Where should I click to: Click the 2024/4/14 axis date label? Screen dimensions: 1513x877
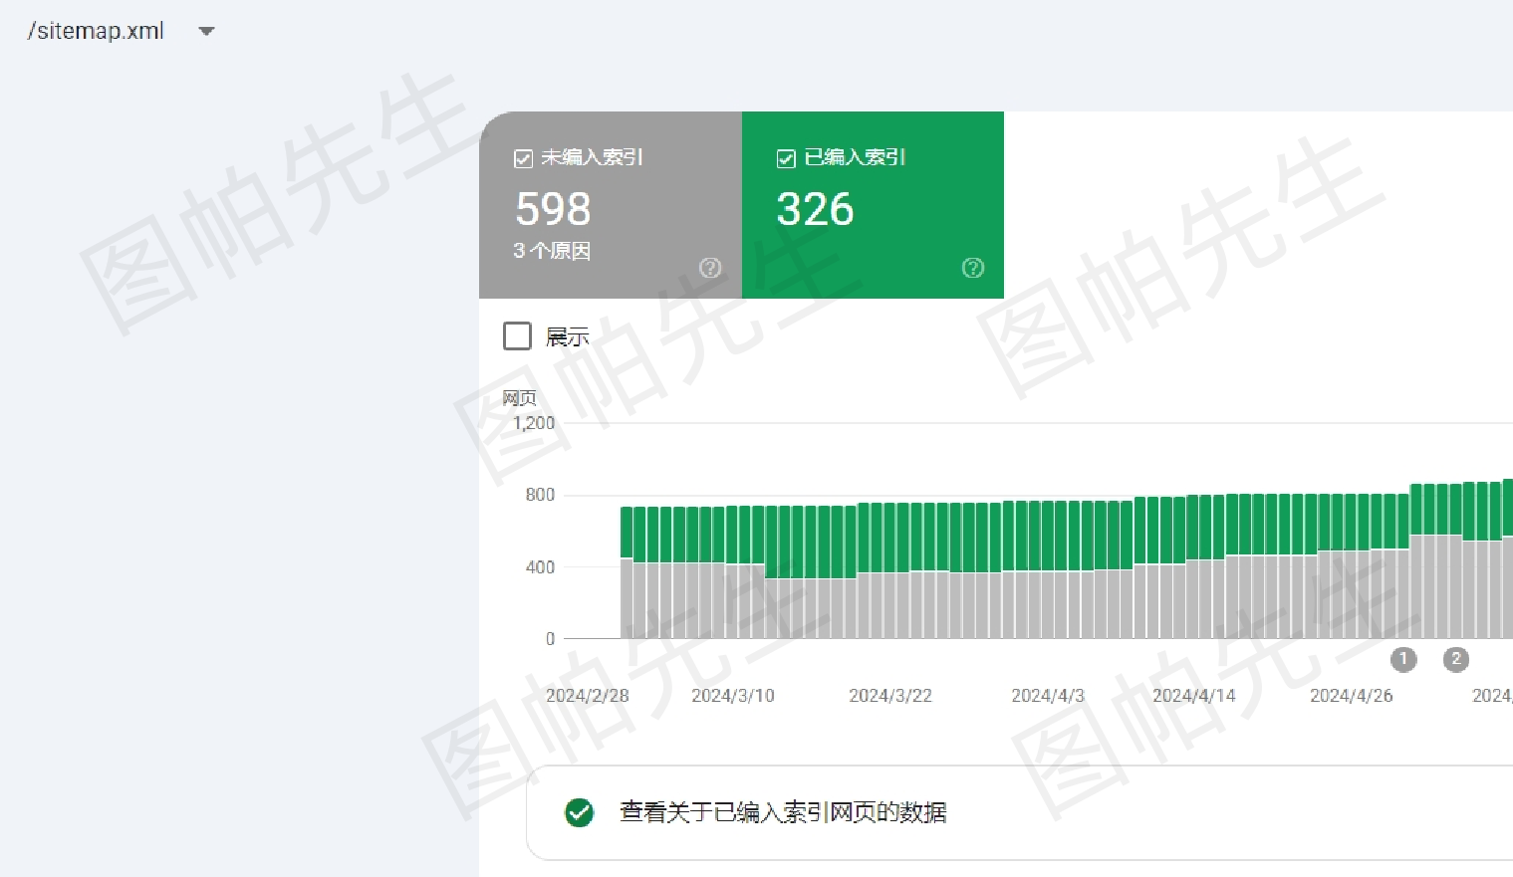[x=1194, y=696]
